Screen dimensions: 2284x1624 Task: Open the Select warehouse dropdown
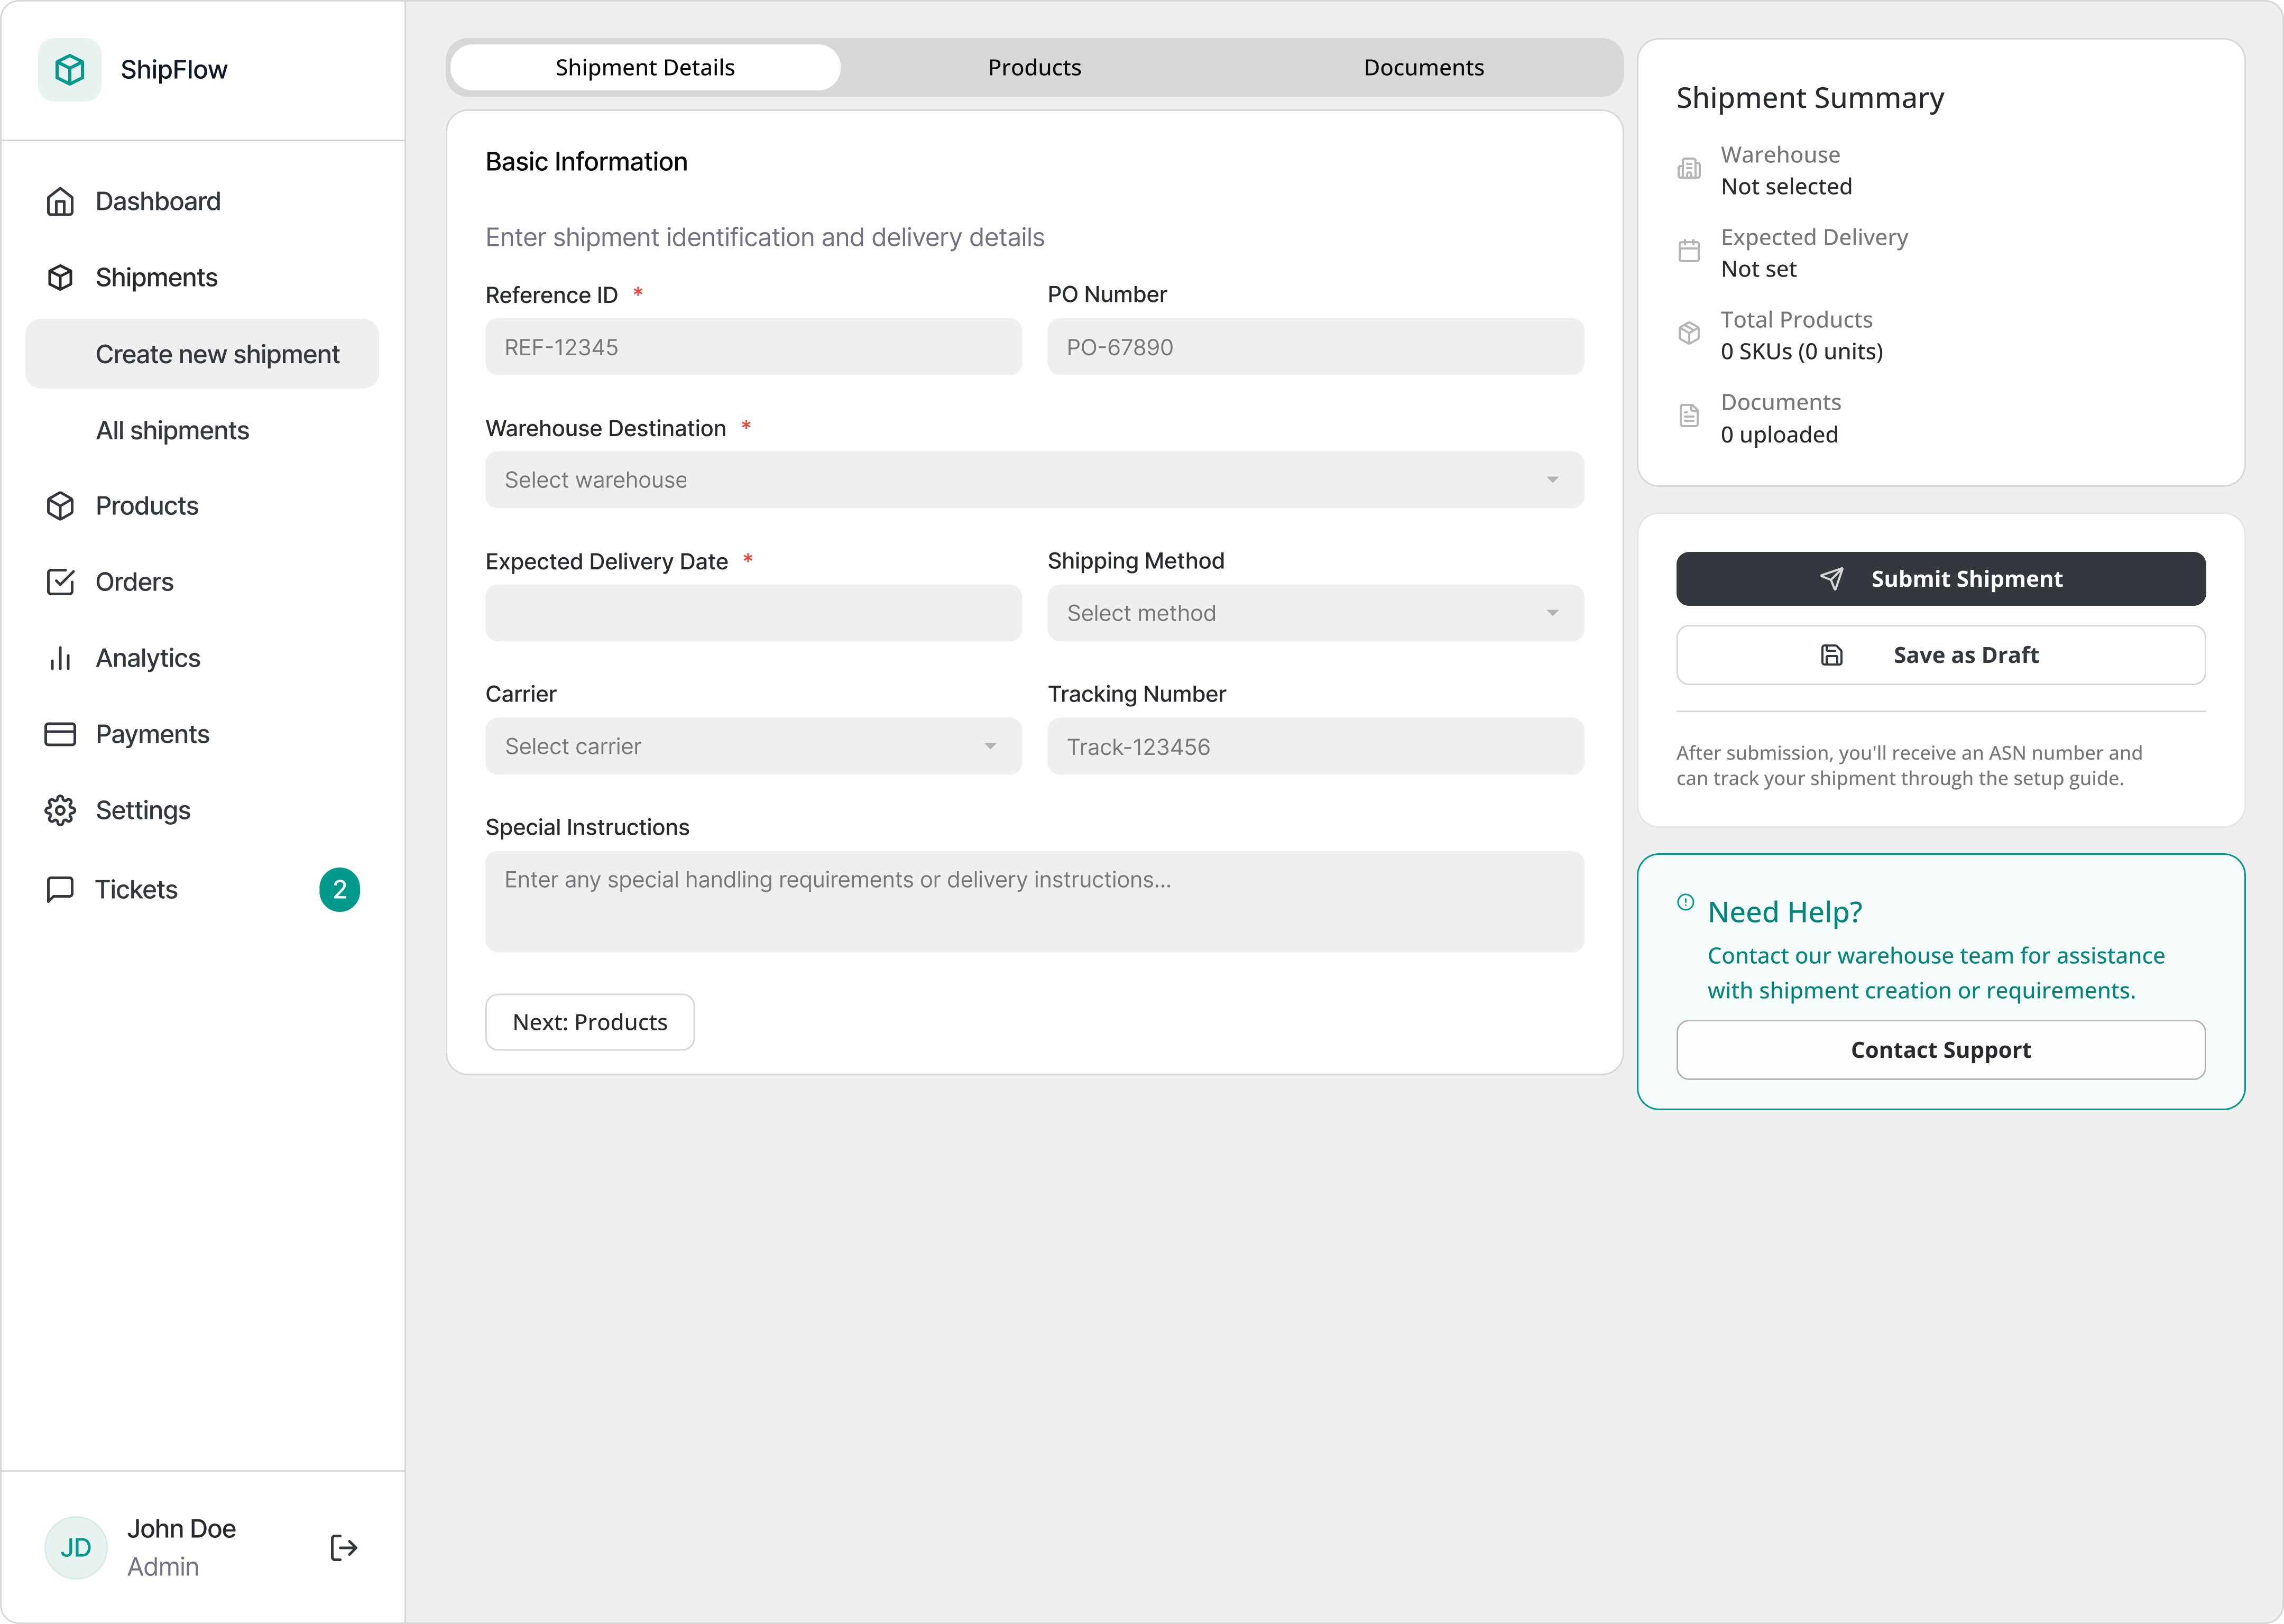(1033, 480)
